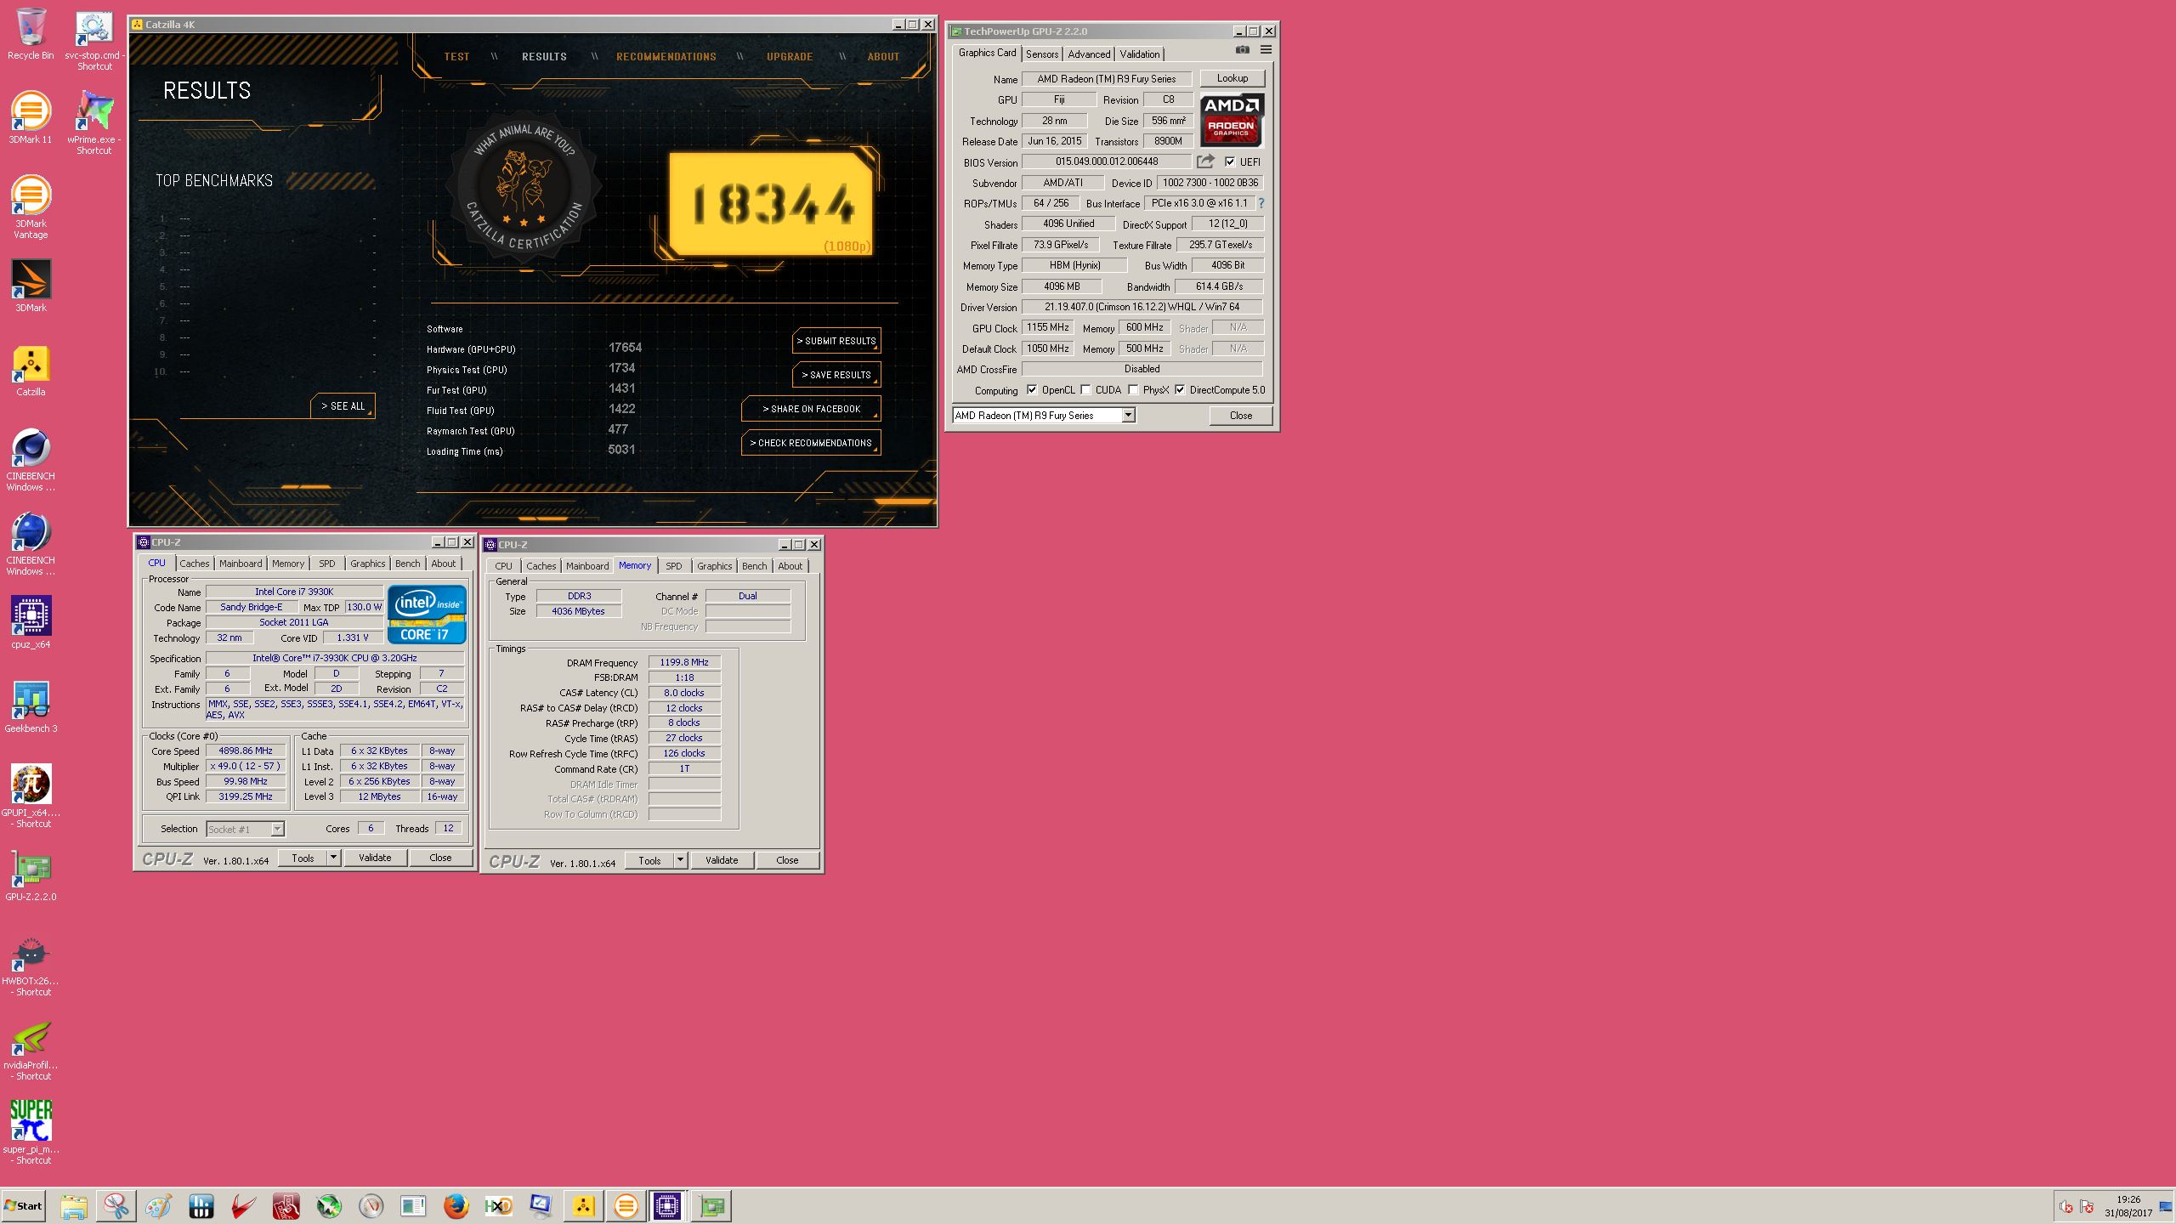The height and width of the screenshot is (1224, 2176).
Task: Toggle the OpenCL computing checkbox
Action: click(x=1032, y=390)
